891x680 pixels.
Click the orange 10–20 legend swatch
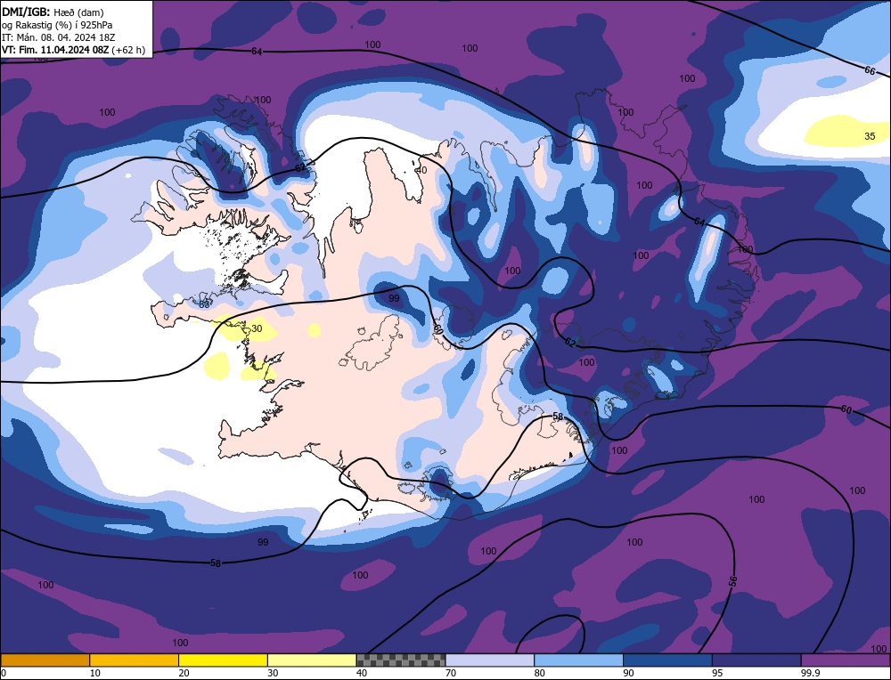[135, 660]
